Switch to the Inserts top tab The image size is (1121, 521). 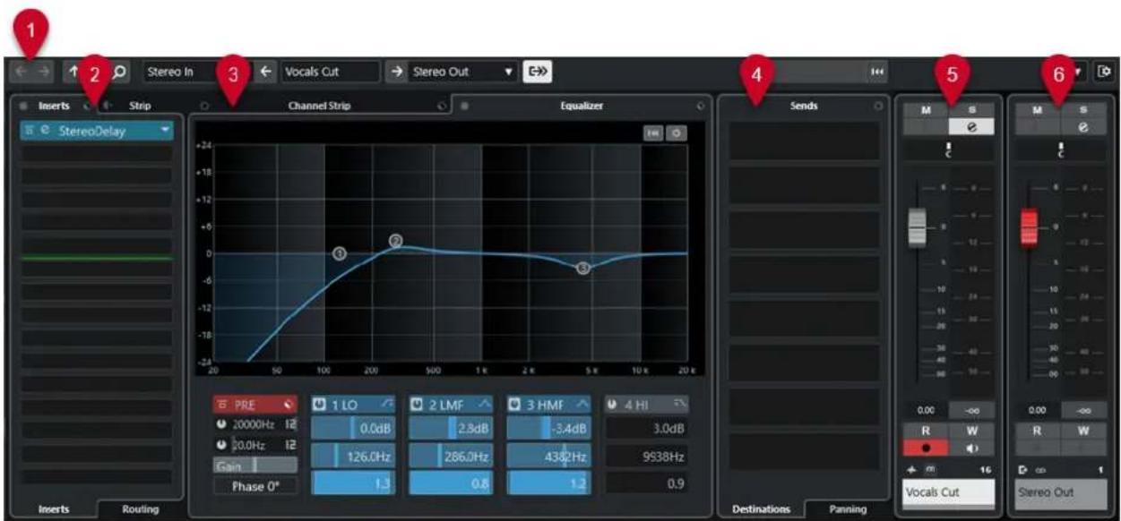tap(54, 106)
